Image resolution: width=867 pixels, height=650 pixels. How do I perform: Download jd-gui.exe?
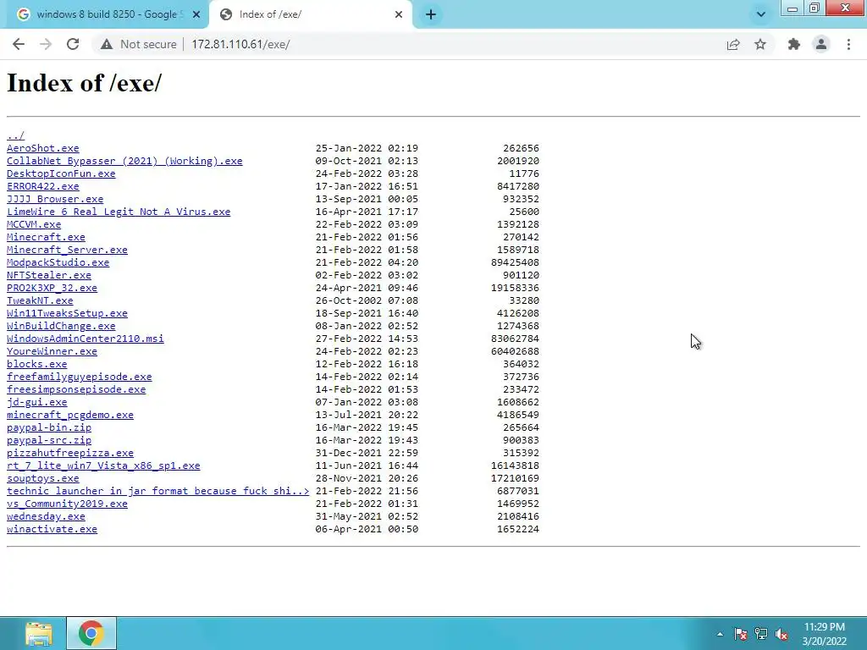point(36,402)
